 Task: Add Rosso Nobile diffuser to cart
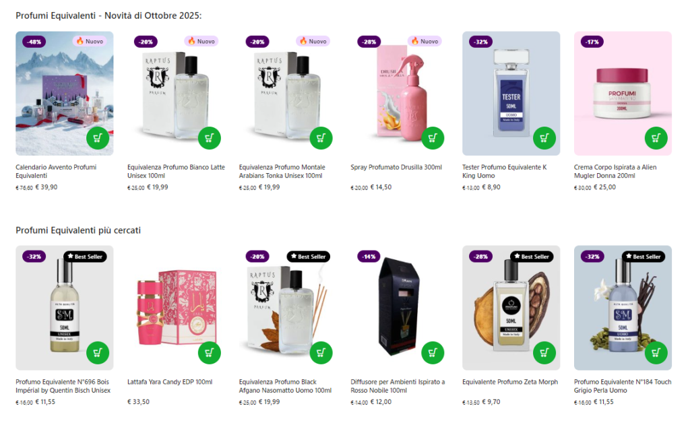(x=433, y=353)
